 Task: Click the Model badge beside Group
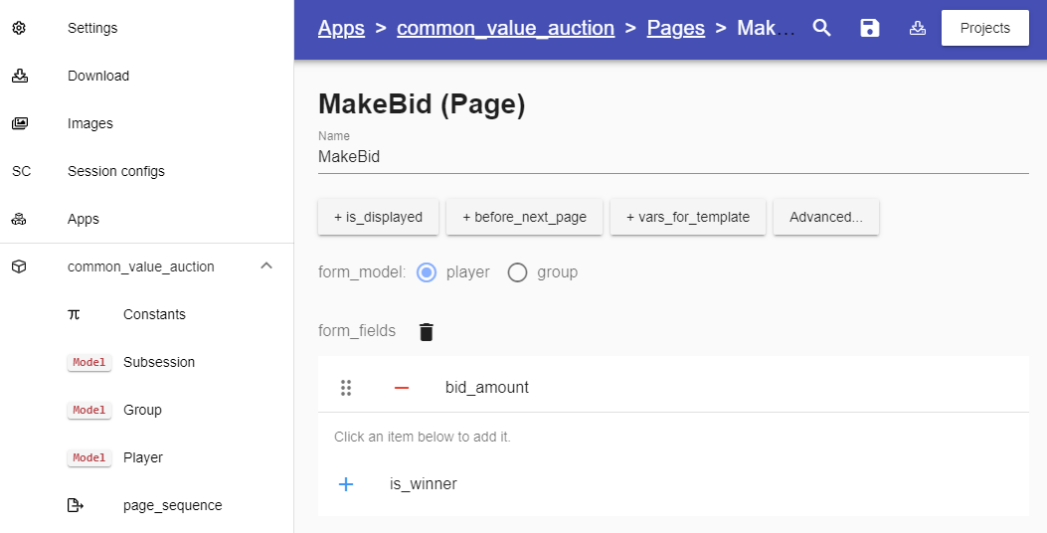[89, 410]
